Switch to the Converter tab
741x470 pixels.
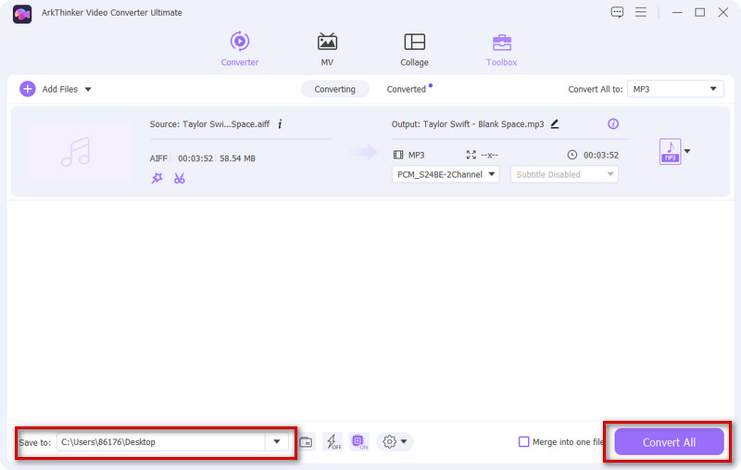coord(240,49)
